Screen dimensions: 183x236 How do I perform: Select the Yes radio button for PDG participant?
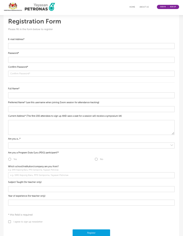(x=10, y=159)
